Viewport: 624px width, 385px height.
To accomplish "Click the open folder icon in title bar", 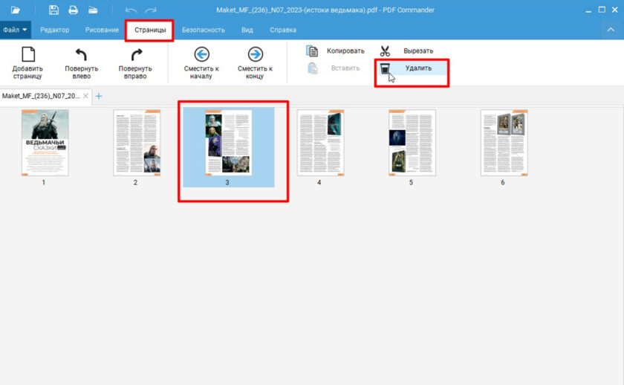I will (x=15, y=10).
